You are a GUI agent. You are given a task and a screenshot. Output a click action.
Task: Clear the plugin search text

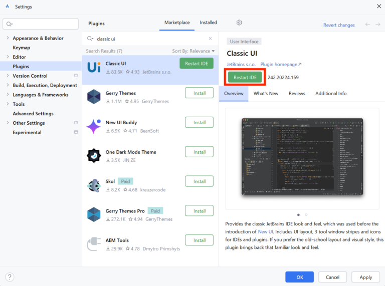210,39
